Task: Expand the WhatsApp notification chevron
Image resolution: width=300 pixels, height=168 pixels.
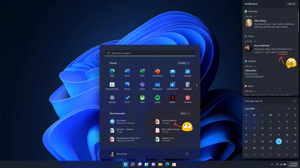Action: (x=255, y=16)
